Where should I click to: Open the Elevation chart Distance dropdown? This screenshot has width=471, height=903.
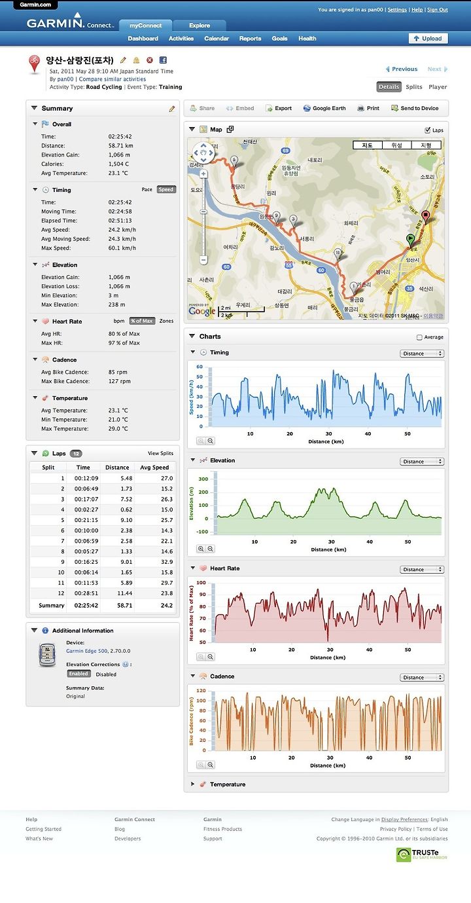(x=422, y=462)
